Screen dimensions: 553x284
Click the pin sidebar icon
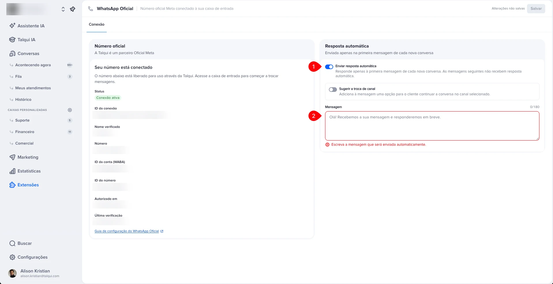(72, 9)
